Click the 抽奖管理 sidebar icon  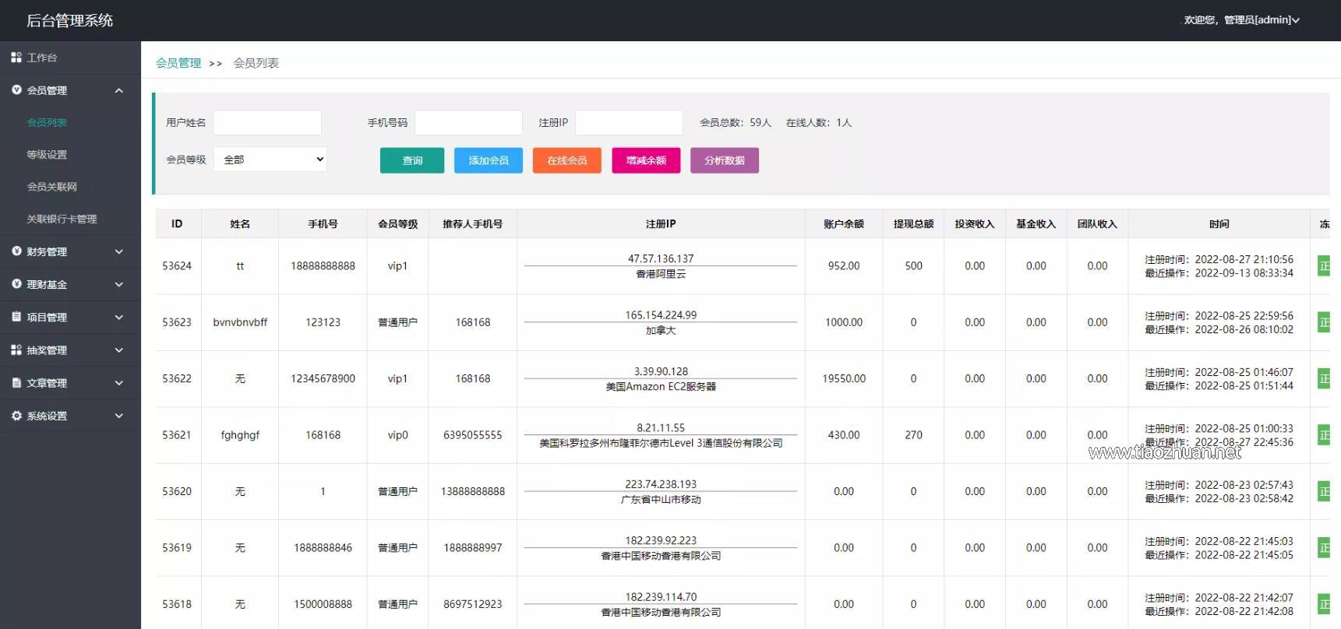pos(16,350)
